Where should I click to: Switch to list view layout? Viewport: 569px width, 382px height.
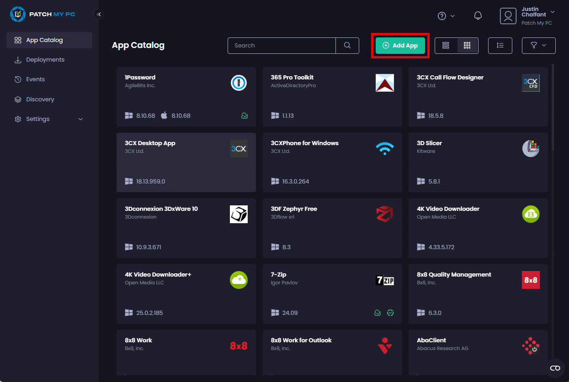(x=446, y=46)
